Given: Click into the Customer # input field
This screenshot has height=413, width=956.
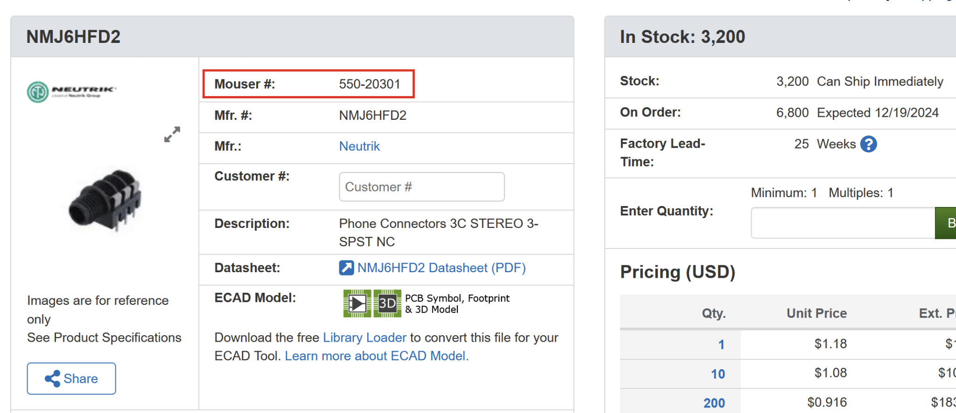Looking at the screenshot, I should click(422, 187).
